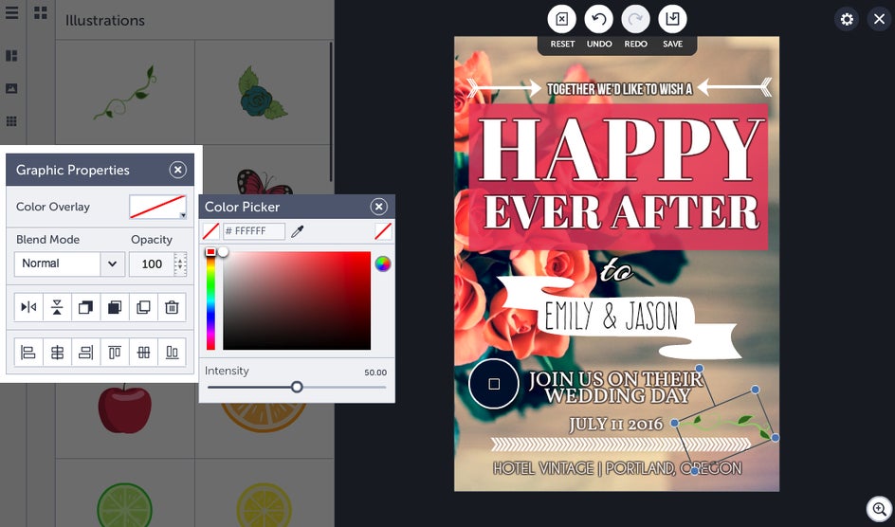The width and height of the screenshot is (895, 527).
Task: Bring the graphic forward one layer
Action: (x=115, y=307)
